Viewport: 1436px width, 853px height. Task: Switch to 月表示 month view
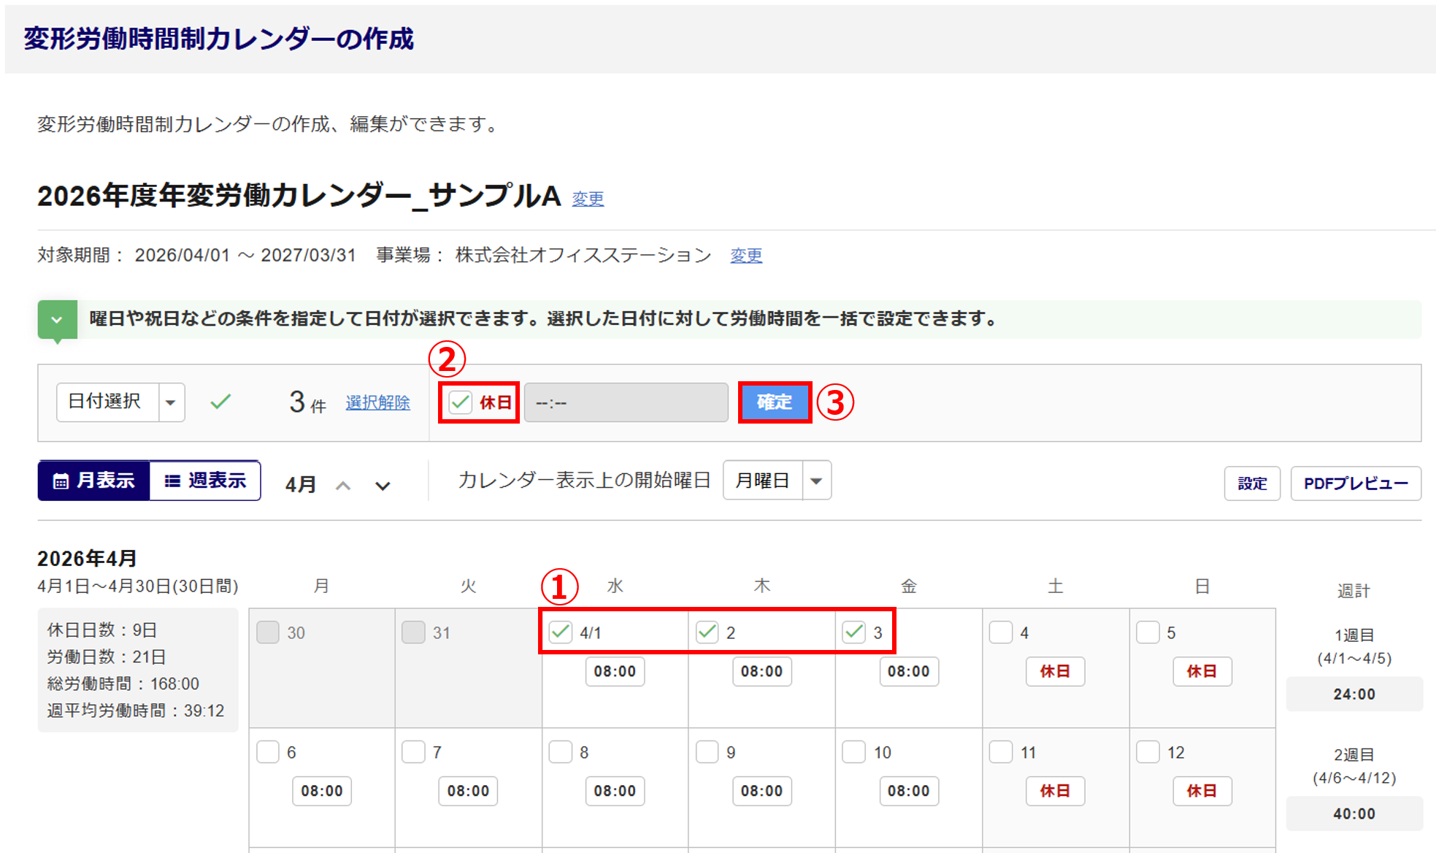94,481
